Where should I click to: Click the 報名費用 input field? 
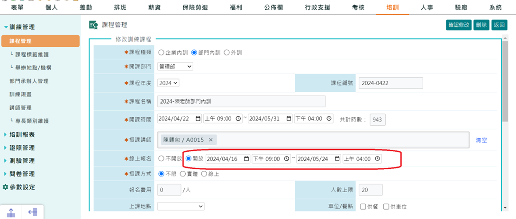169,190
